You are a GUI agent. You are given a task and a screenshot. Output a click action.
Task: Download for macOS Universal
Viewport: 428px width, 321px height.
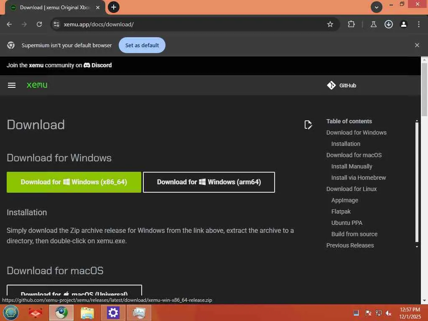coord(74,290)
